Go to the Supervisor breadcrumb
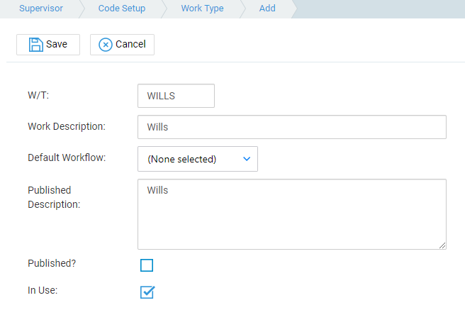The height and width of the screenshot is (332, 465). pyautogui.click(x=41, y=9)
